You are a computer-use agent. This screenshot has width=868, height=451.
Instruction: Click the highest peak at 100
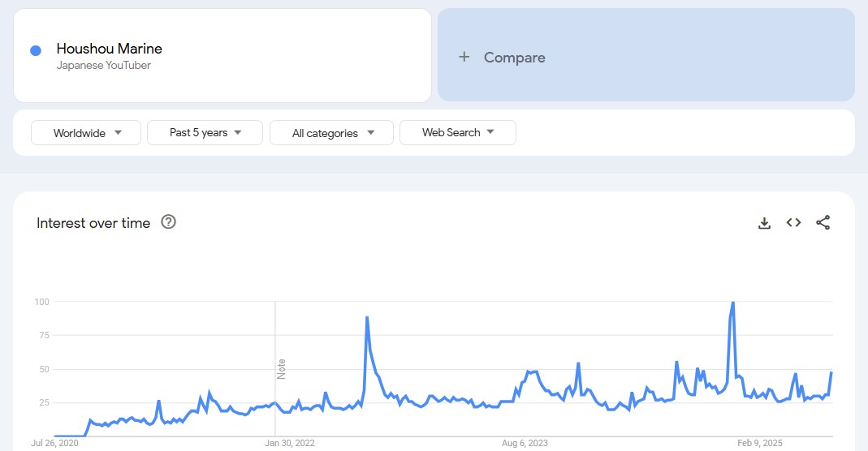pos(733,303)
